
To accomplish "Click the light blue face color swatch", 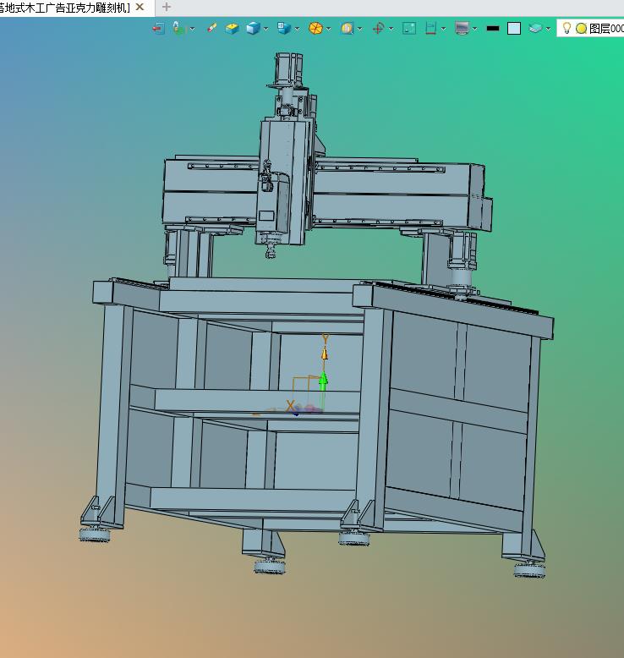I will (514, 29).
